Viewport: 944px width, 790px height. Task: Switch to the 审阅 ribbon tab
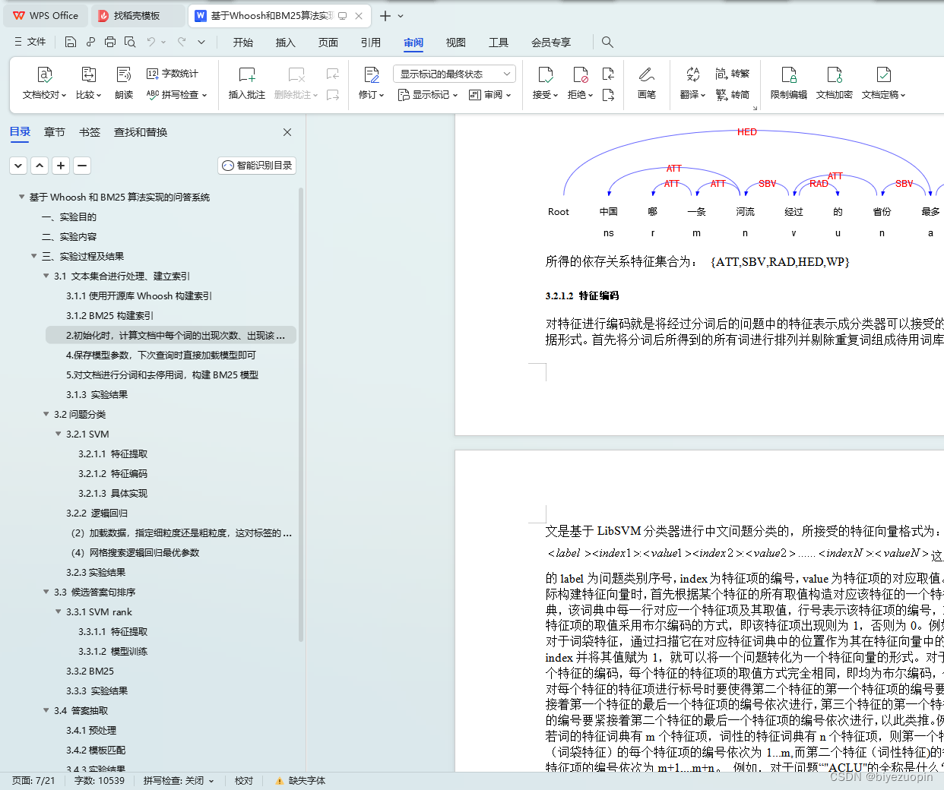(413, 43)
